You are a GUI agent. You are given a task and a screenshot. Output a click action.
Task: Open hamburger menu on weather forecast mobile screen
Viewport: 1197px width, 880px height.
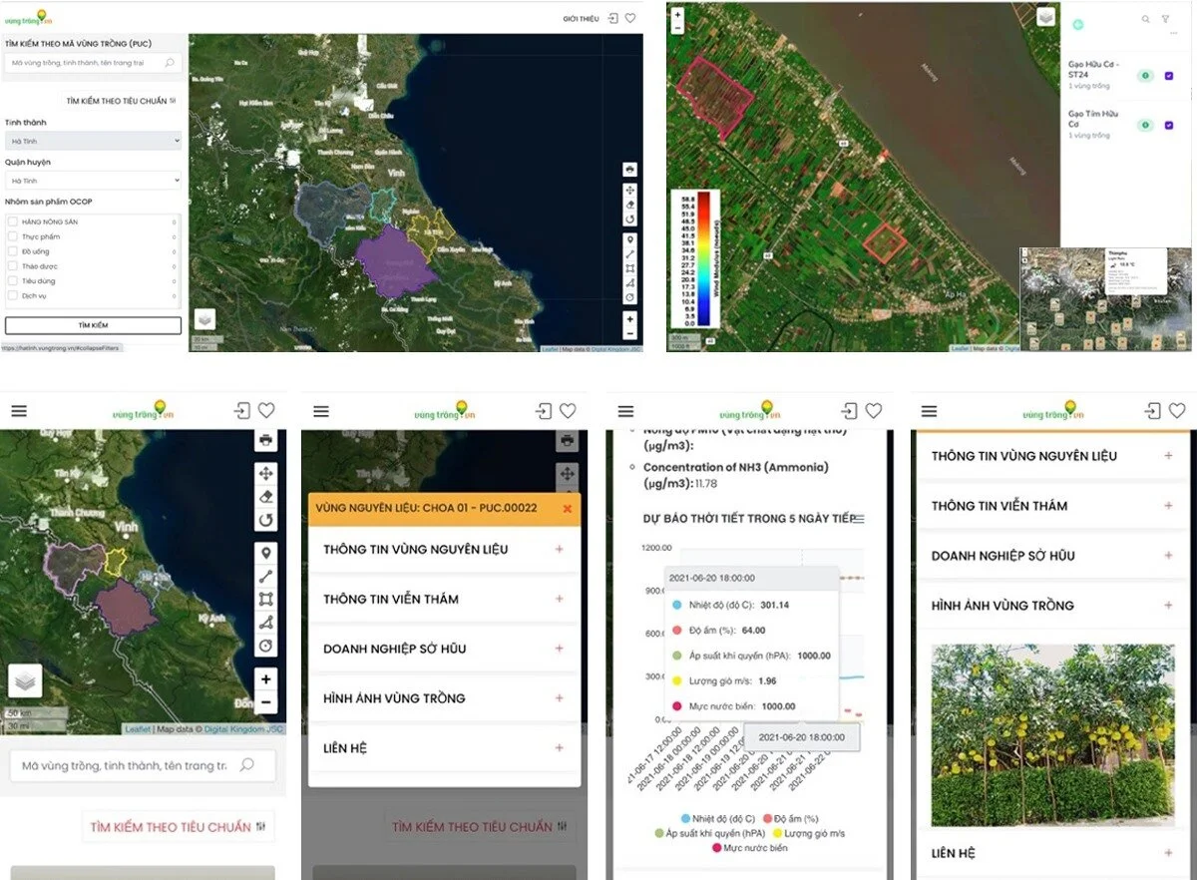[x=625, y=411]
